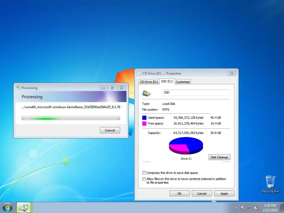Confirm Properties with OK
Viewport: 284px width, 213px height.
(179, 193)
